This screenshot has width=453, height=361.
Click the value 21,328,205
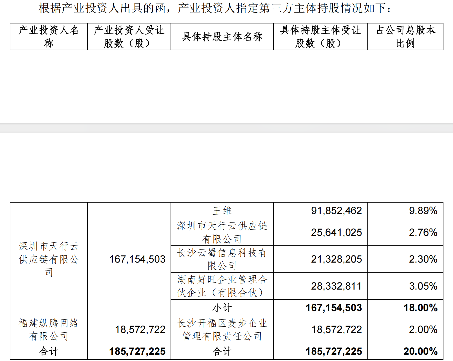(336, 259)
